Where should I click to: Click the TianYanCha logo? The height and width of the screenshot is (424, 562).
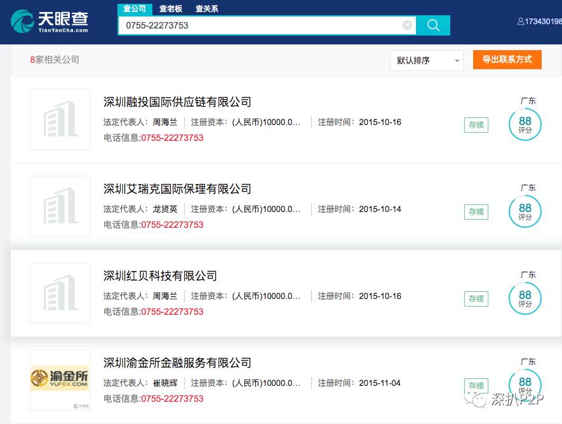click(x=50, y=22)
